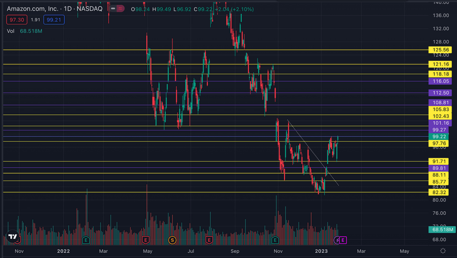Click the green earnings E marker near Feb 2022

tap(86, 240)
